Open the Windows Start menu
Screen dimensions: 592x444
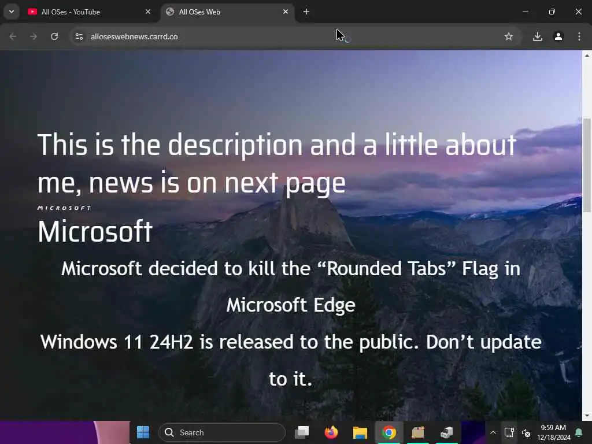(143, 432)
